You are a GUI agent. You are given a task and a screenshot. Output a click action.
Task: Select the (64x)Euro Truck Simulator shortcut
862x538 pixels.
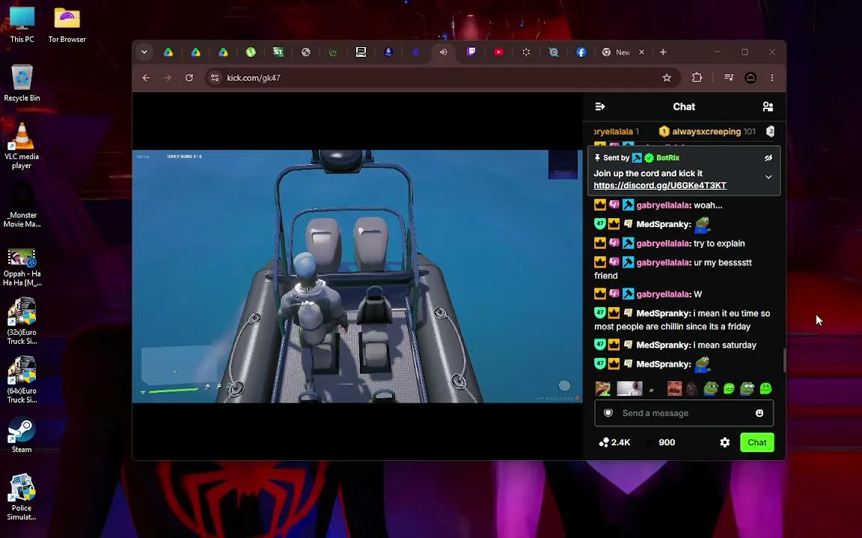click(22, 380)
